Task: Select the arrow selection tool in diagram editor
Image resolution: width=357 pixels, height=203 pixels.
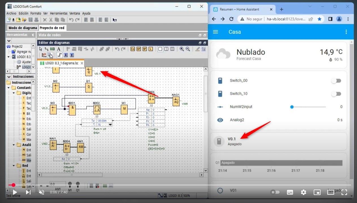Action: click(x=41, y=49)
